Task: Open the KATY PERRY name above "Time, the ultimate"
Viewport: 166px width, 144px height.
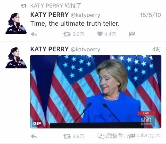Action: [x=50, y=15]
